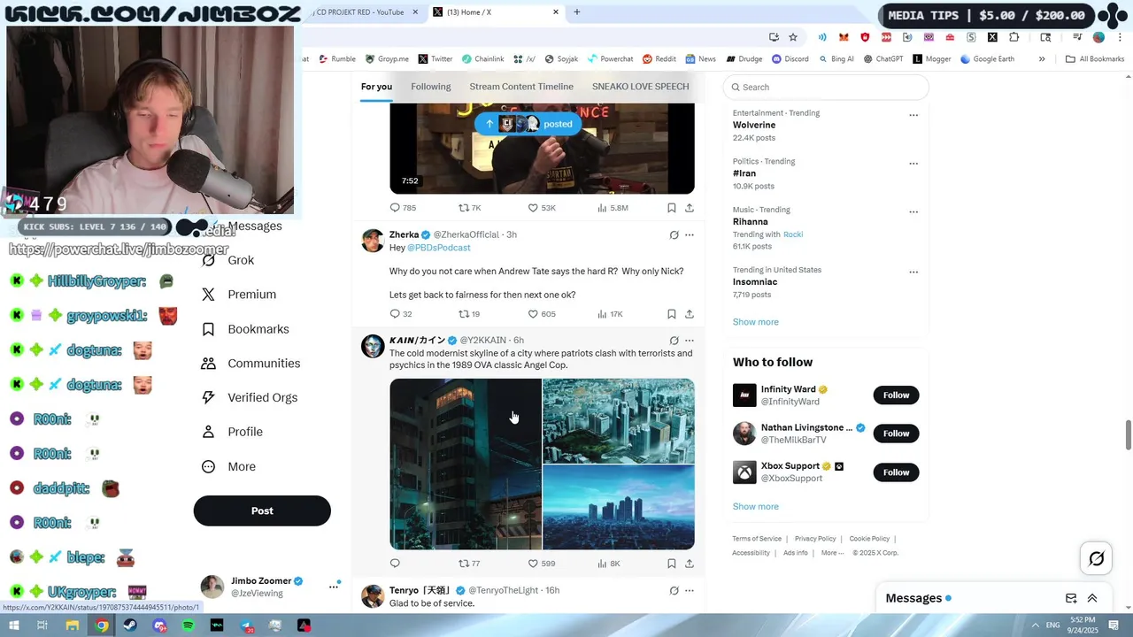Open the @PBDsPodcast mention link
Image resolution: width=1133 pixels, height=637 pixels.
tap(438, 248)
